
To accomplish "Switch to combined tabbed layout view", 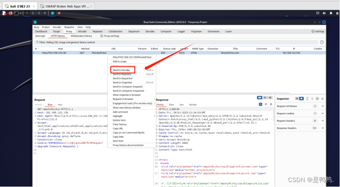I will pyautogui.click(x=270, y=98).
